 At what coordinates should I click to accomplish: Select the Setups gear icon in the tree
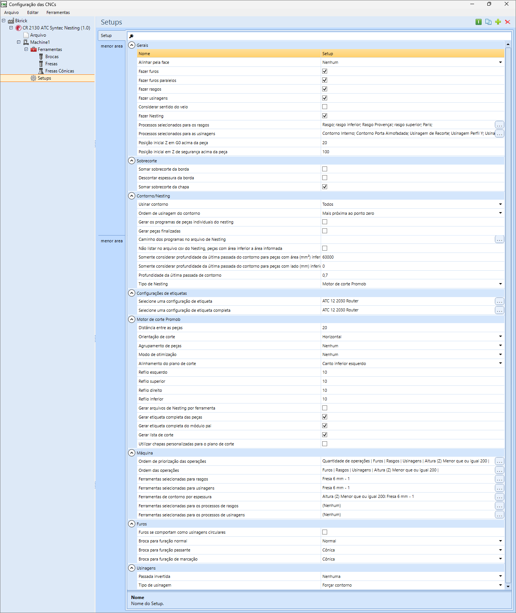(33, 78)
